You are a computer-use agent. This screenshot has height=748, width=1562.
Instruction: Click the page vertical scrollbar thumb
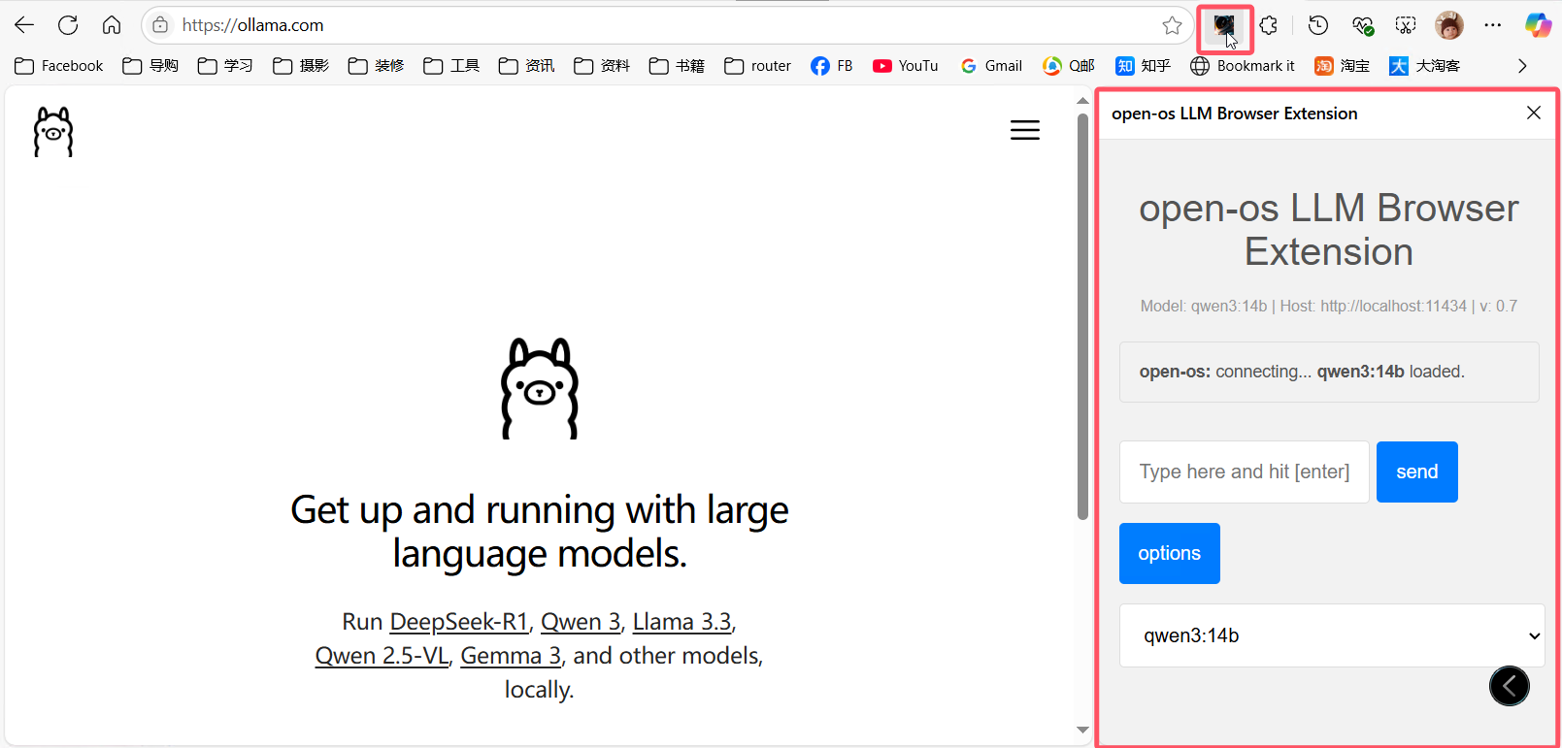tap(1082, 315)
